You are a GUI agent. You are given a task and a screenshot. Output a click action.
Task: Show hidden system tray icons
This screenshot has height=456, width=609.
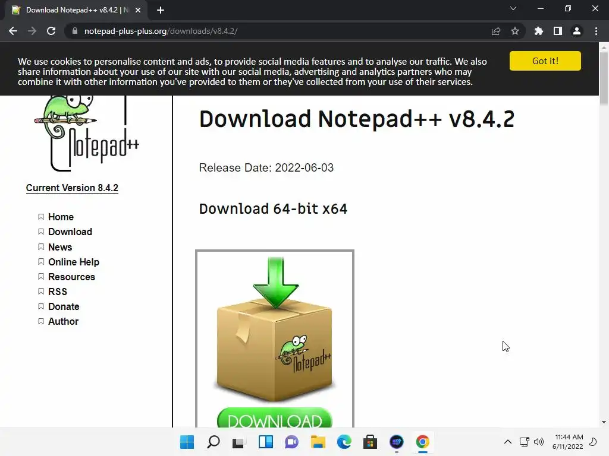pyautogui.click(x=508, y=442)
